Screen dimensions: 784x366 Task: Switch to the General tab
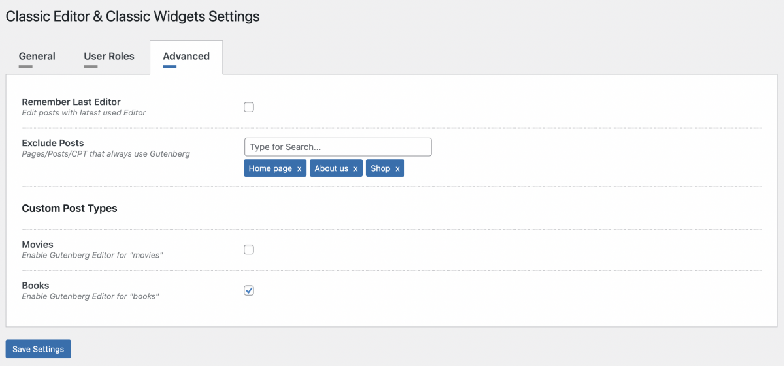click(x=37, y=57)
